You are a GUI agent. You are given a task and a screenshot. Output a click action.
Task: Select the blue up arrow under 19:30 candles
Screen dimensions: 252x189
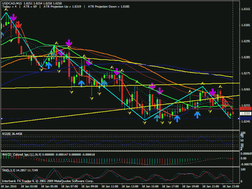tap(197, 115)
